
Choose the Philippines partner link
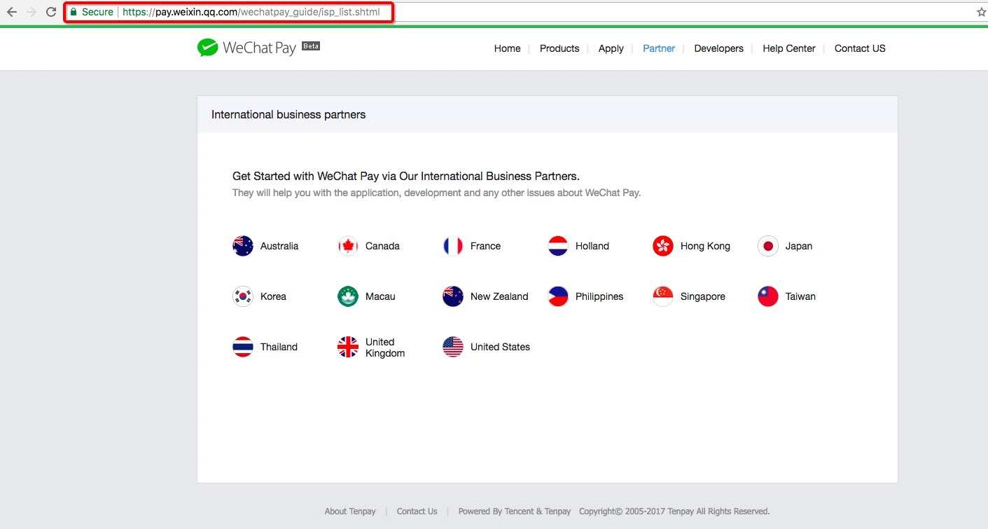[599, 296]
